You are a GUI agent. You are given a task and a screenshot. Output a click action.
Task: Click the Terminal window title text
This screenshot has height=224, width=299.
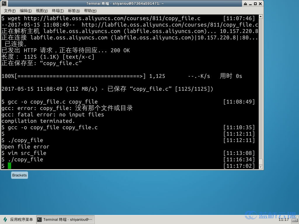pyautogui.click(x=125, y=3)
